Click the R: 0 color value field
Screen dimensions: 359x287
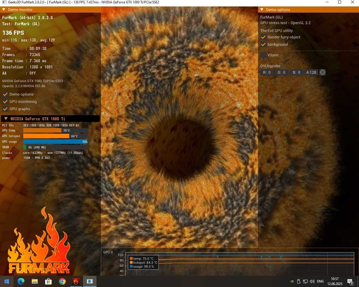click(267, 72)
